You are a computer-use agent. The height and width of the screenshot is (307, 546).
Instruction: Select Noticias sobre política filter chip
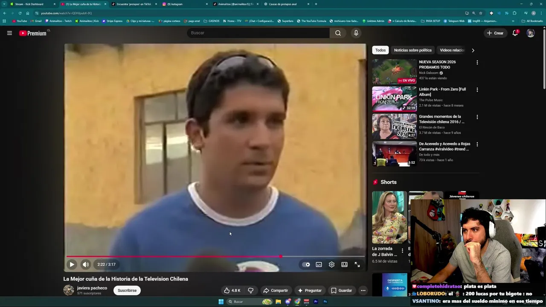click(412, 50)
